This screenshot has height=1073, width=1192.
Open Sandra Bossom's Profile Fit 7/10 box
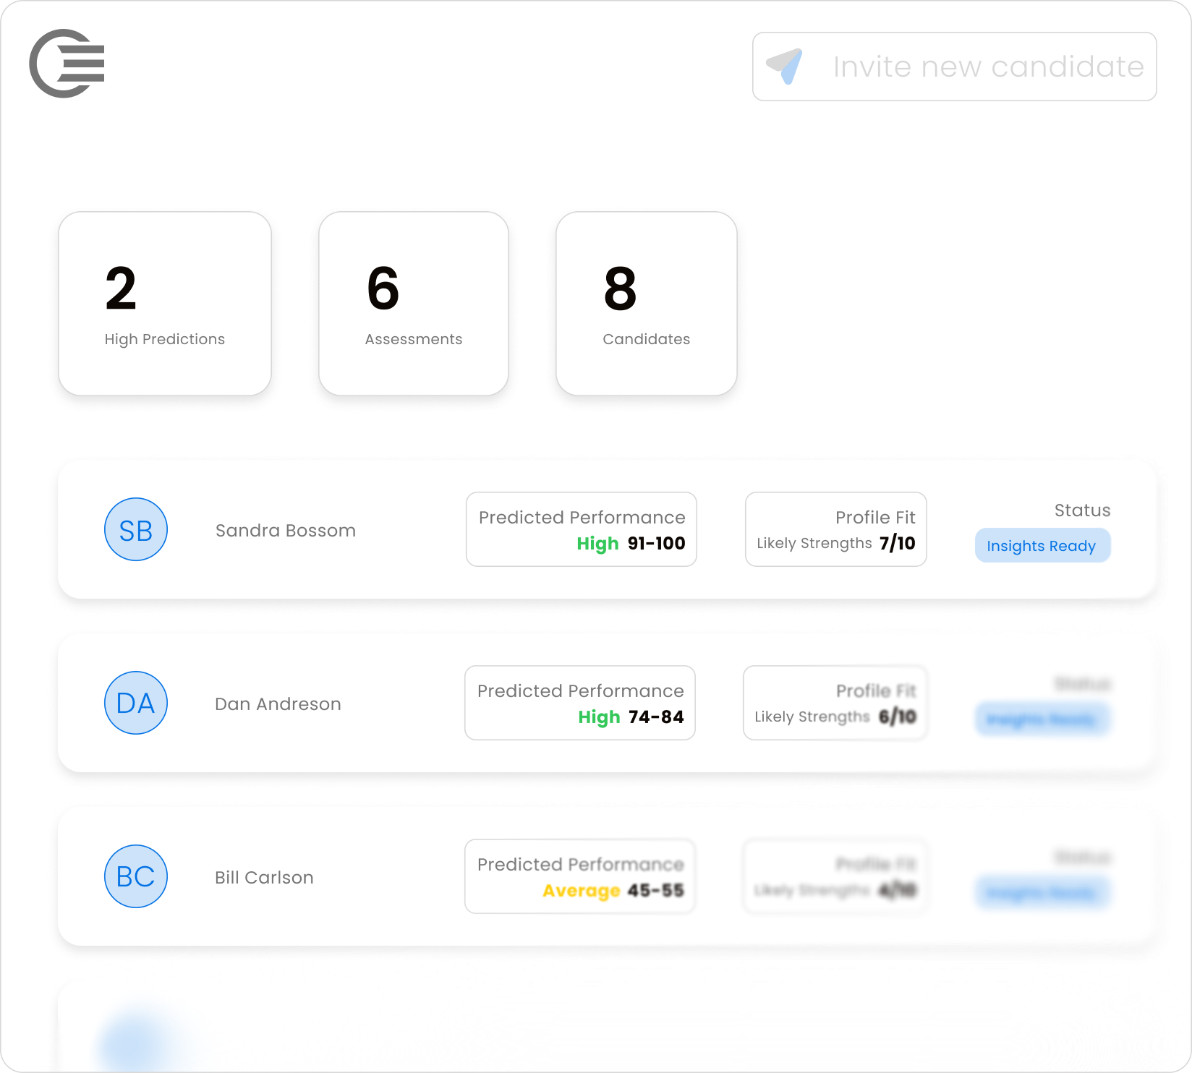pos(836,529)
